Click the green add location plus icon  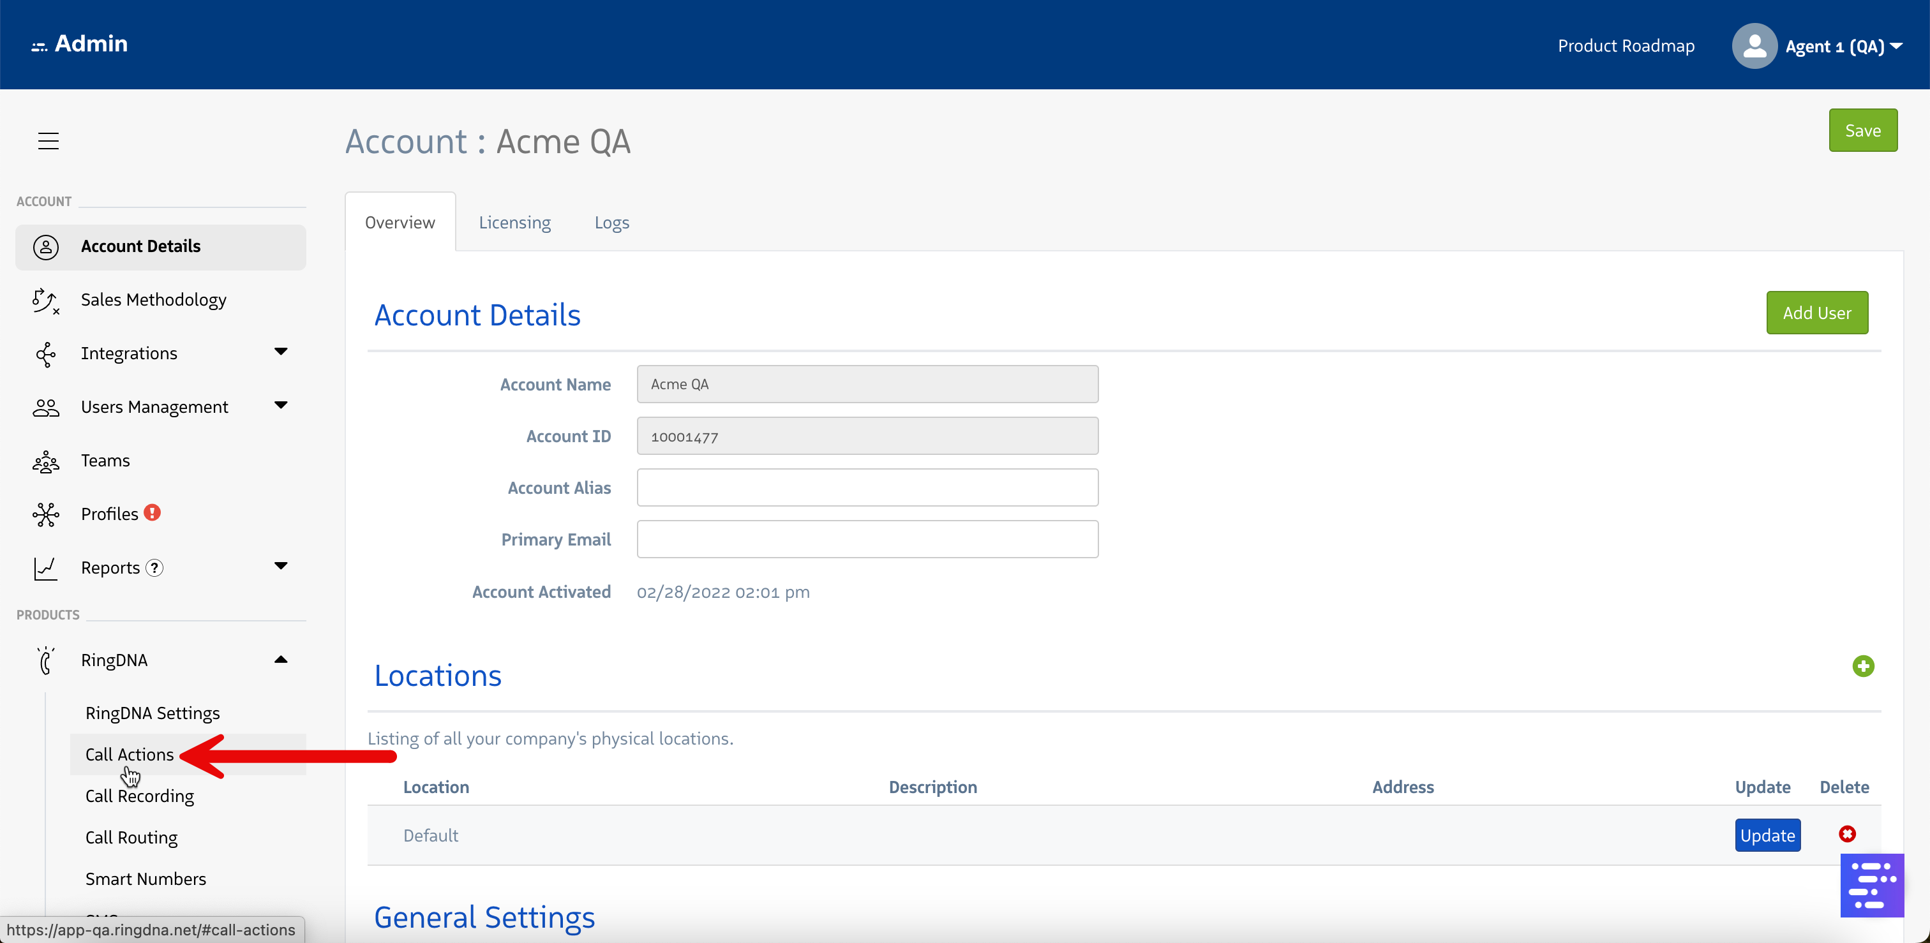tap(1862, 666)
